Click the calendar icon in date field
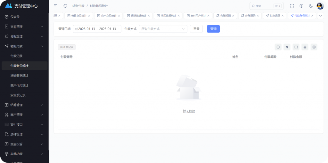The image size is (328, 163). pos(77,29)
